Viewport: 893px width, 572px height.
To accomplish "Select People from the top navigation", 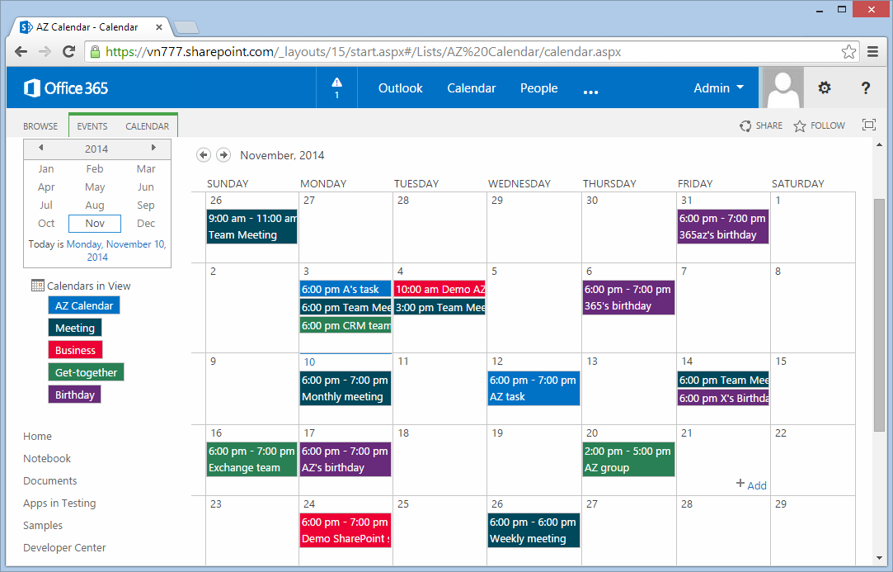I will coord(538,87).
